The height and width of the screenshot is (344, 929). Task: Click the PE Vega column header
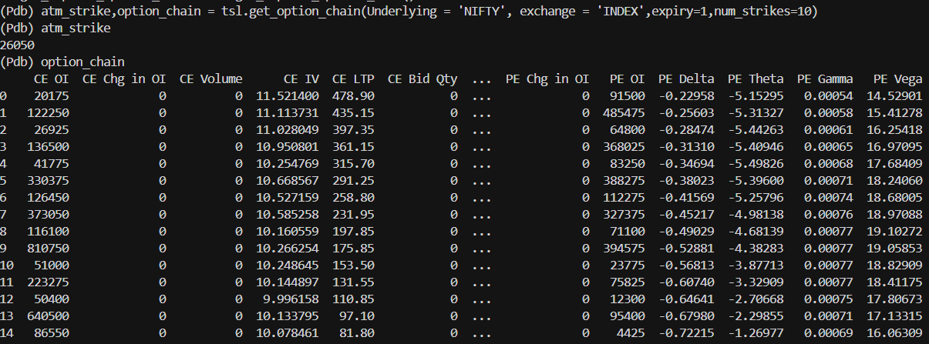coord(897,78)
